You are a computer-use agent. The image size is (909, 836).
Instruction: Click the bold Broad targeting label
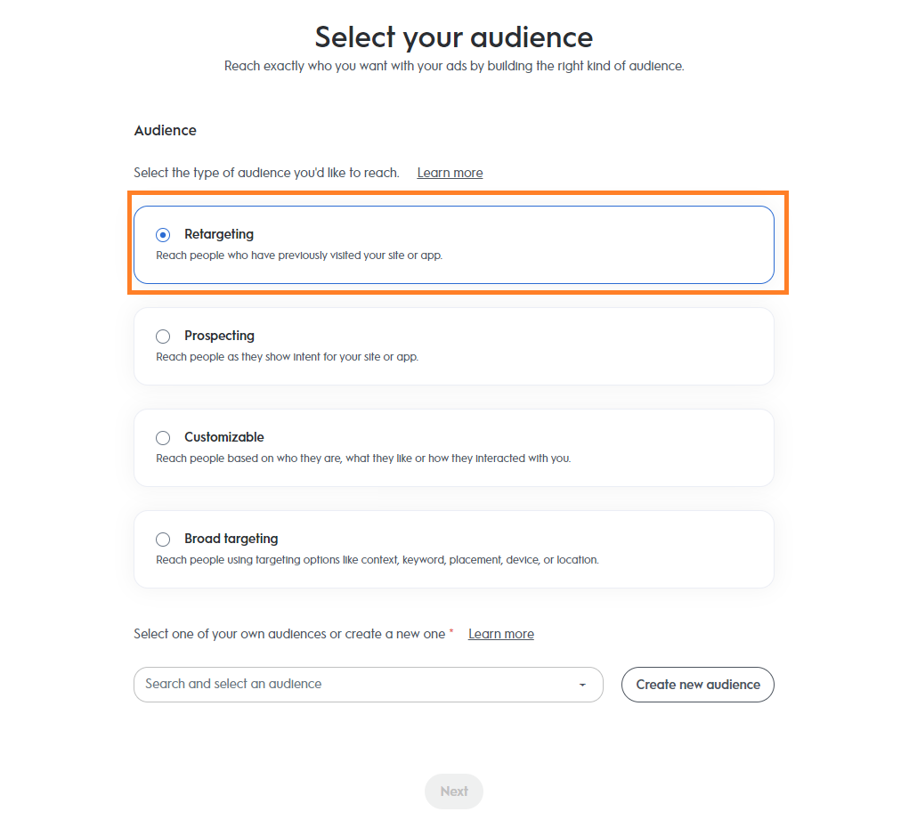[x=231, y=539]
